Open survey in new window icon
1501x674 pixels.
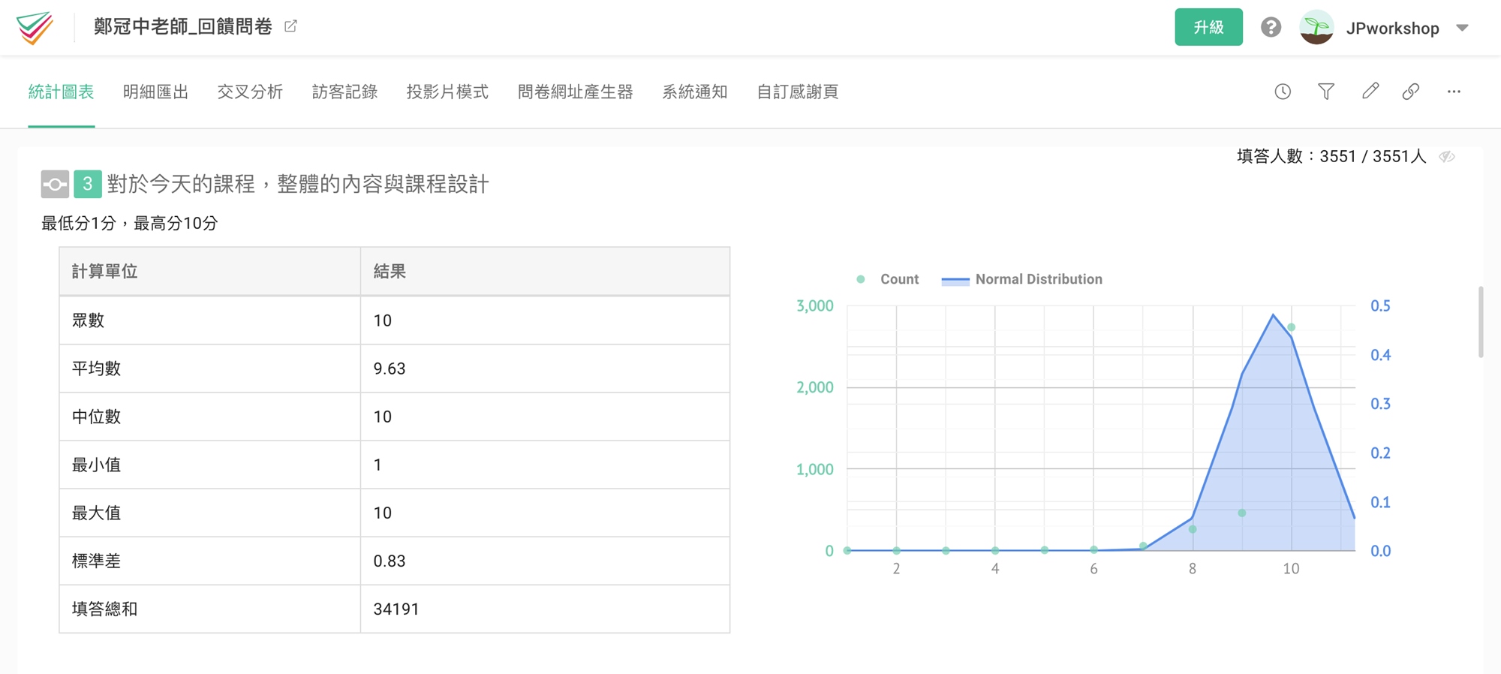coord(291,26)
